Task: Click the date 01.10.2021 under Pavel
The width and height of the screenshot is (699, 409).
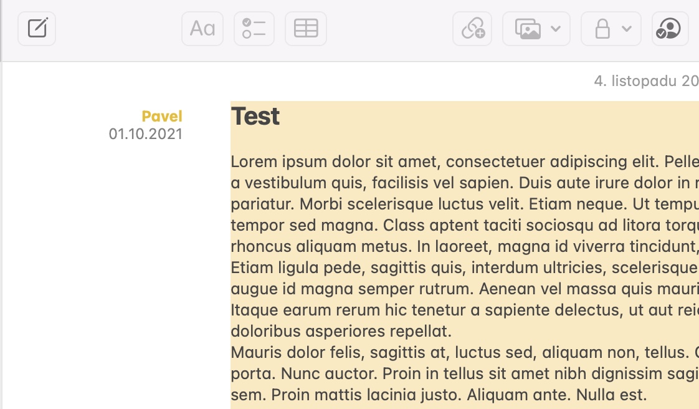Action: pos(146,134)
